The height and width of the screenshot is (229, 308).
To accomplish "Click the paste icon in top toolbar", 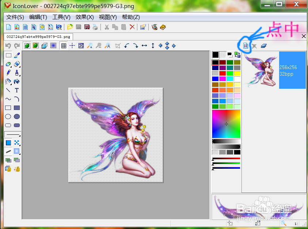I will click(123, 27).
